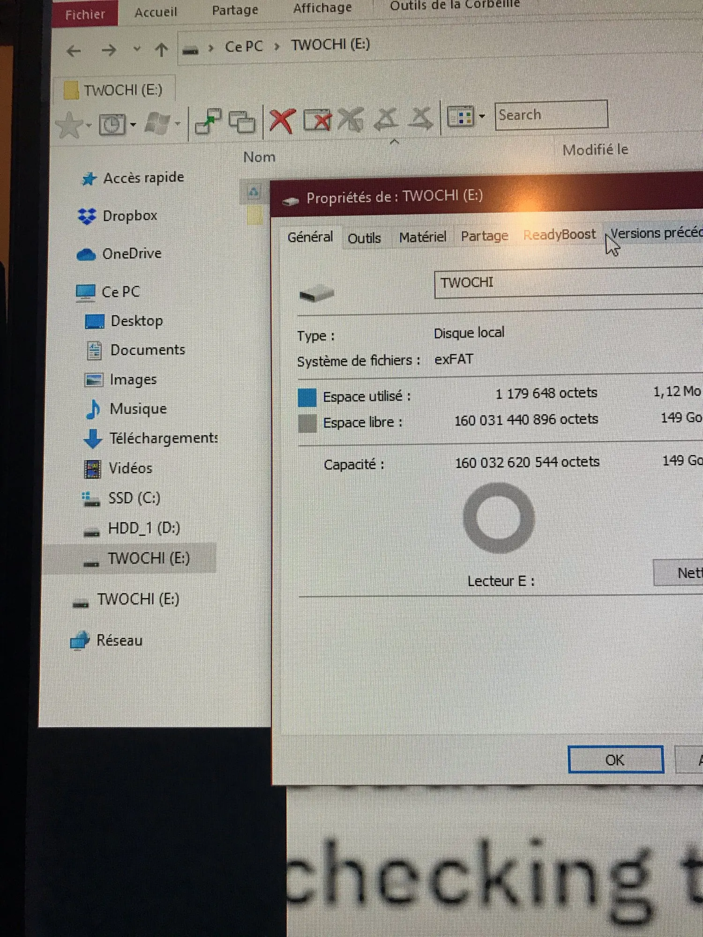
Task: Click the exFAT file system value
Action: (454, 359)
